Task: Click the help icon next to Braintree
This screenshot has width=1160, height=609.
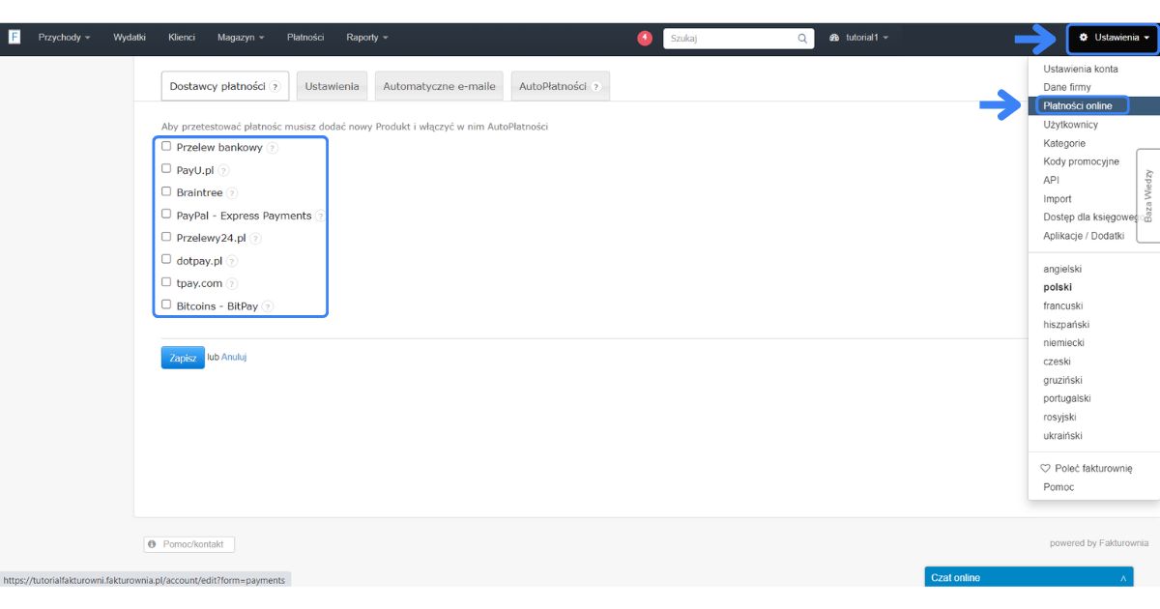Action: tap(232, 193)
